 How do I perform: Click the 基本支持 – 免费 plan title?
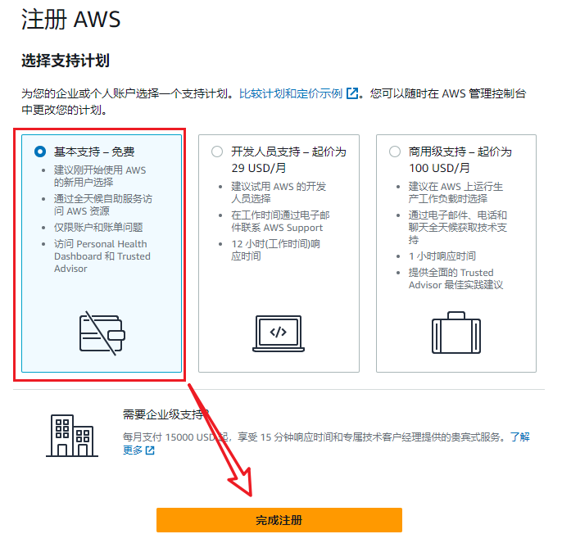click(x=94, y=152)
